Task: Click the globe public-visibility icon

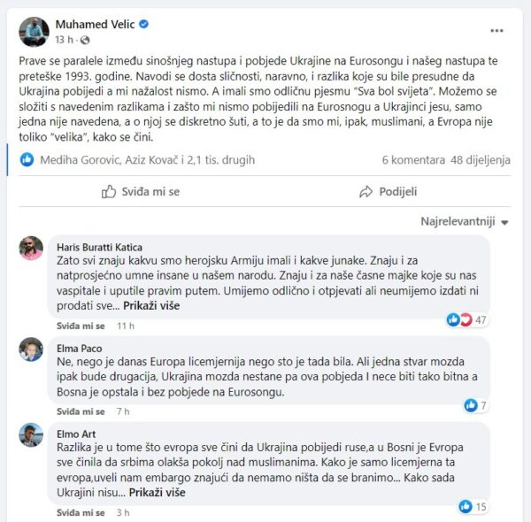Action: tap(85, 40)
